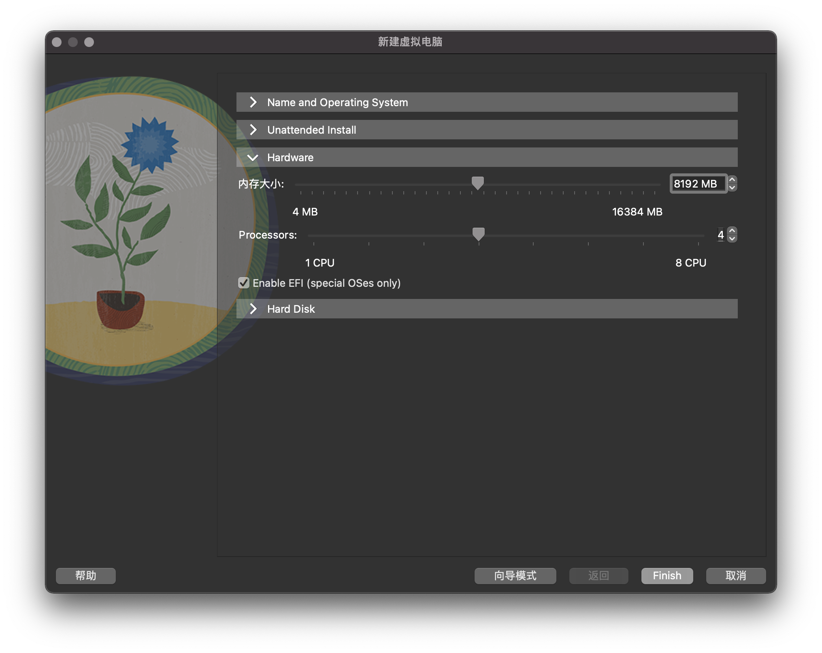Viewport: 822px width, 653px height.
Task: Click the Processors label
Action: coord(268,235)
